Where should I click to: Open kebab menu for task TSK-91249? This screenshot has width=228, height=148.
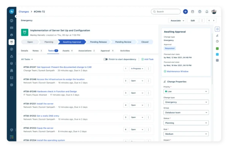coord(148,93)
